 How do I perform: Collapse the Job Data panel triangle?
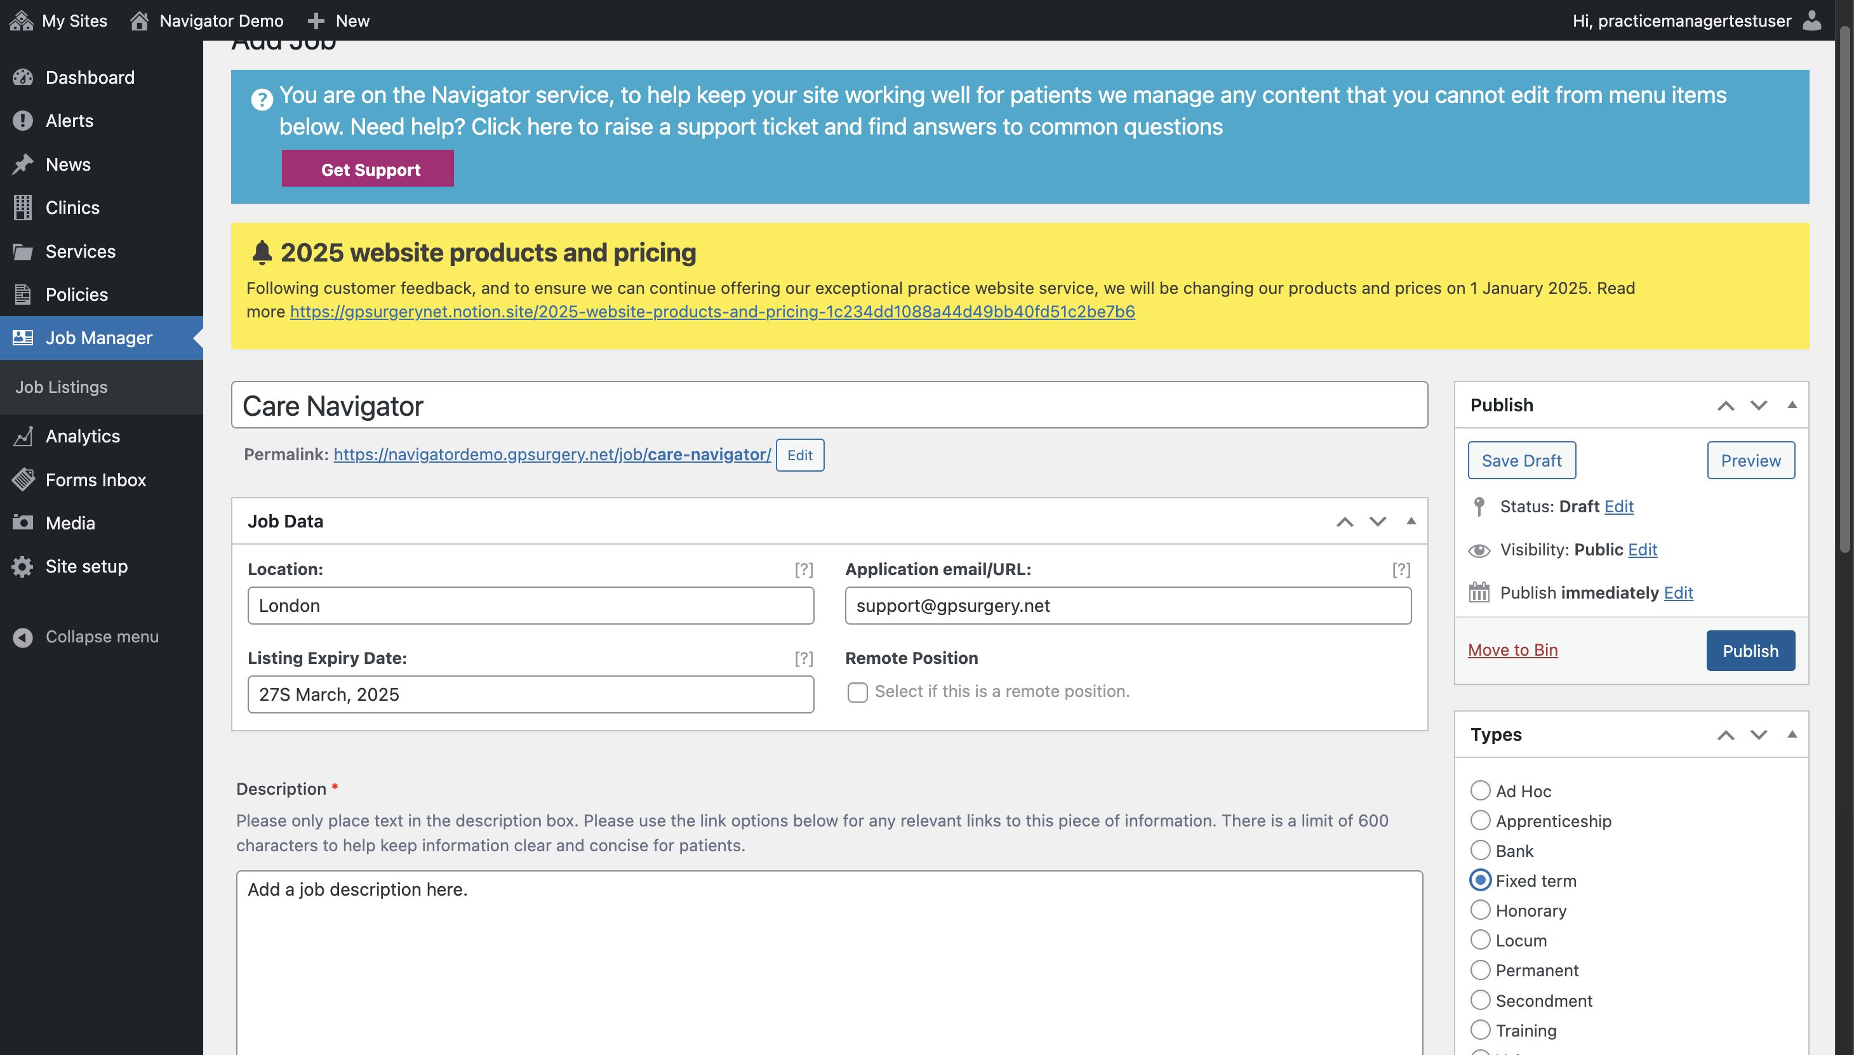[1410, 521]
